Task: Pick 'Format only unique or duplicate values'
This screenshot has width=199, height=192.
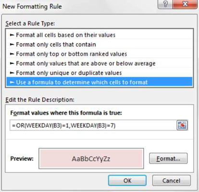Action: [99, 73]
